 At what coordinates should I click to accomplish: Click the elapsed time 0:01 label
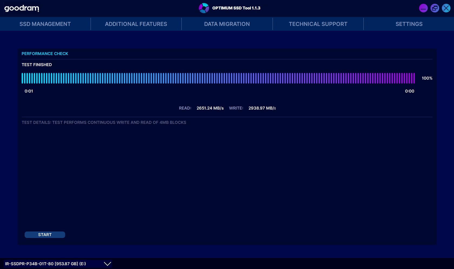point(29,91)
